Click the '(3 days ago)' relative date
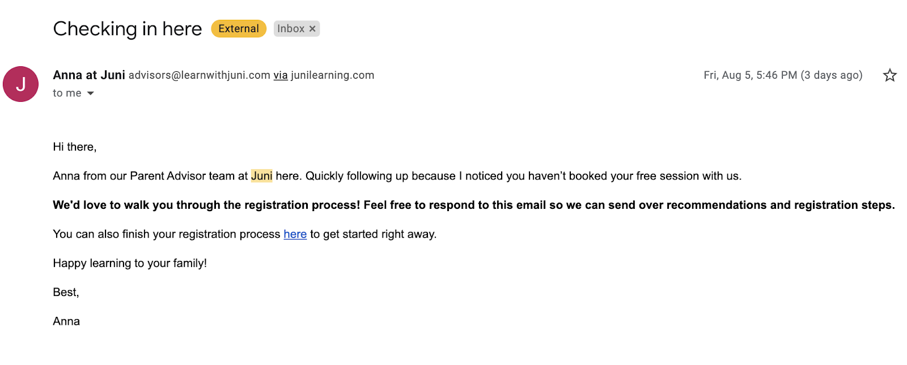 point(831,75)
